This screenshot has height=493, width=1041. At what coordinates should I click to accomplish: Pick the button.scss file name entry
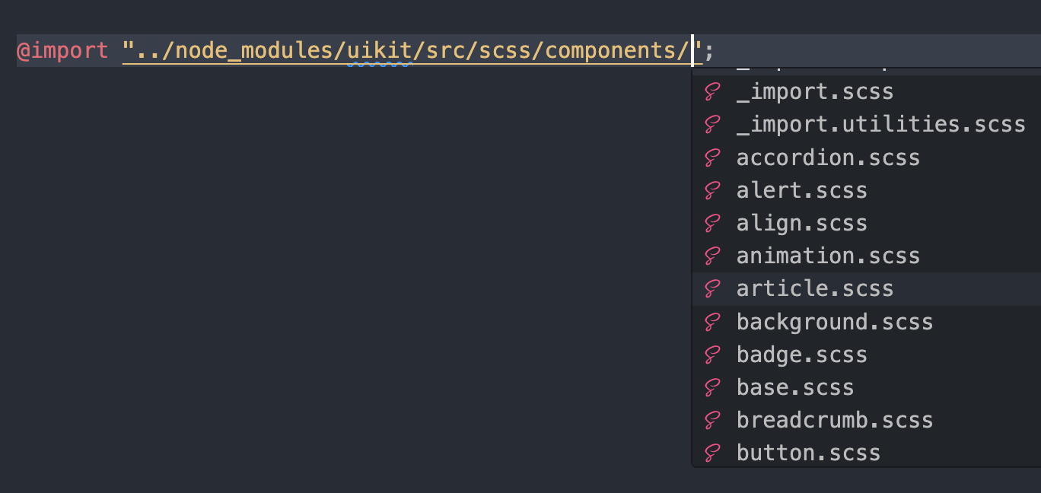tap(808, 453)
